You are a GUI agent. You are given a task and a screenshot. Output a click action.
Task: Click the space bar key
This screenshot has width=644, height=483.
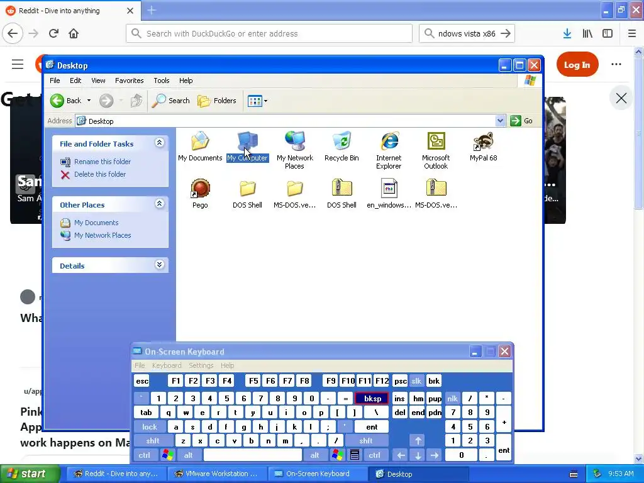tap(253, 455)
